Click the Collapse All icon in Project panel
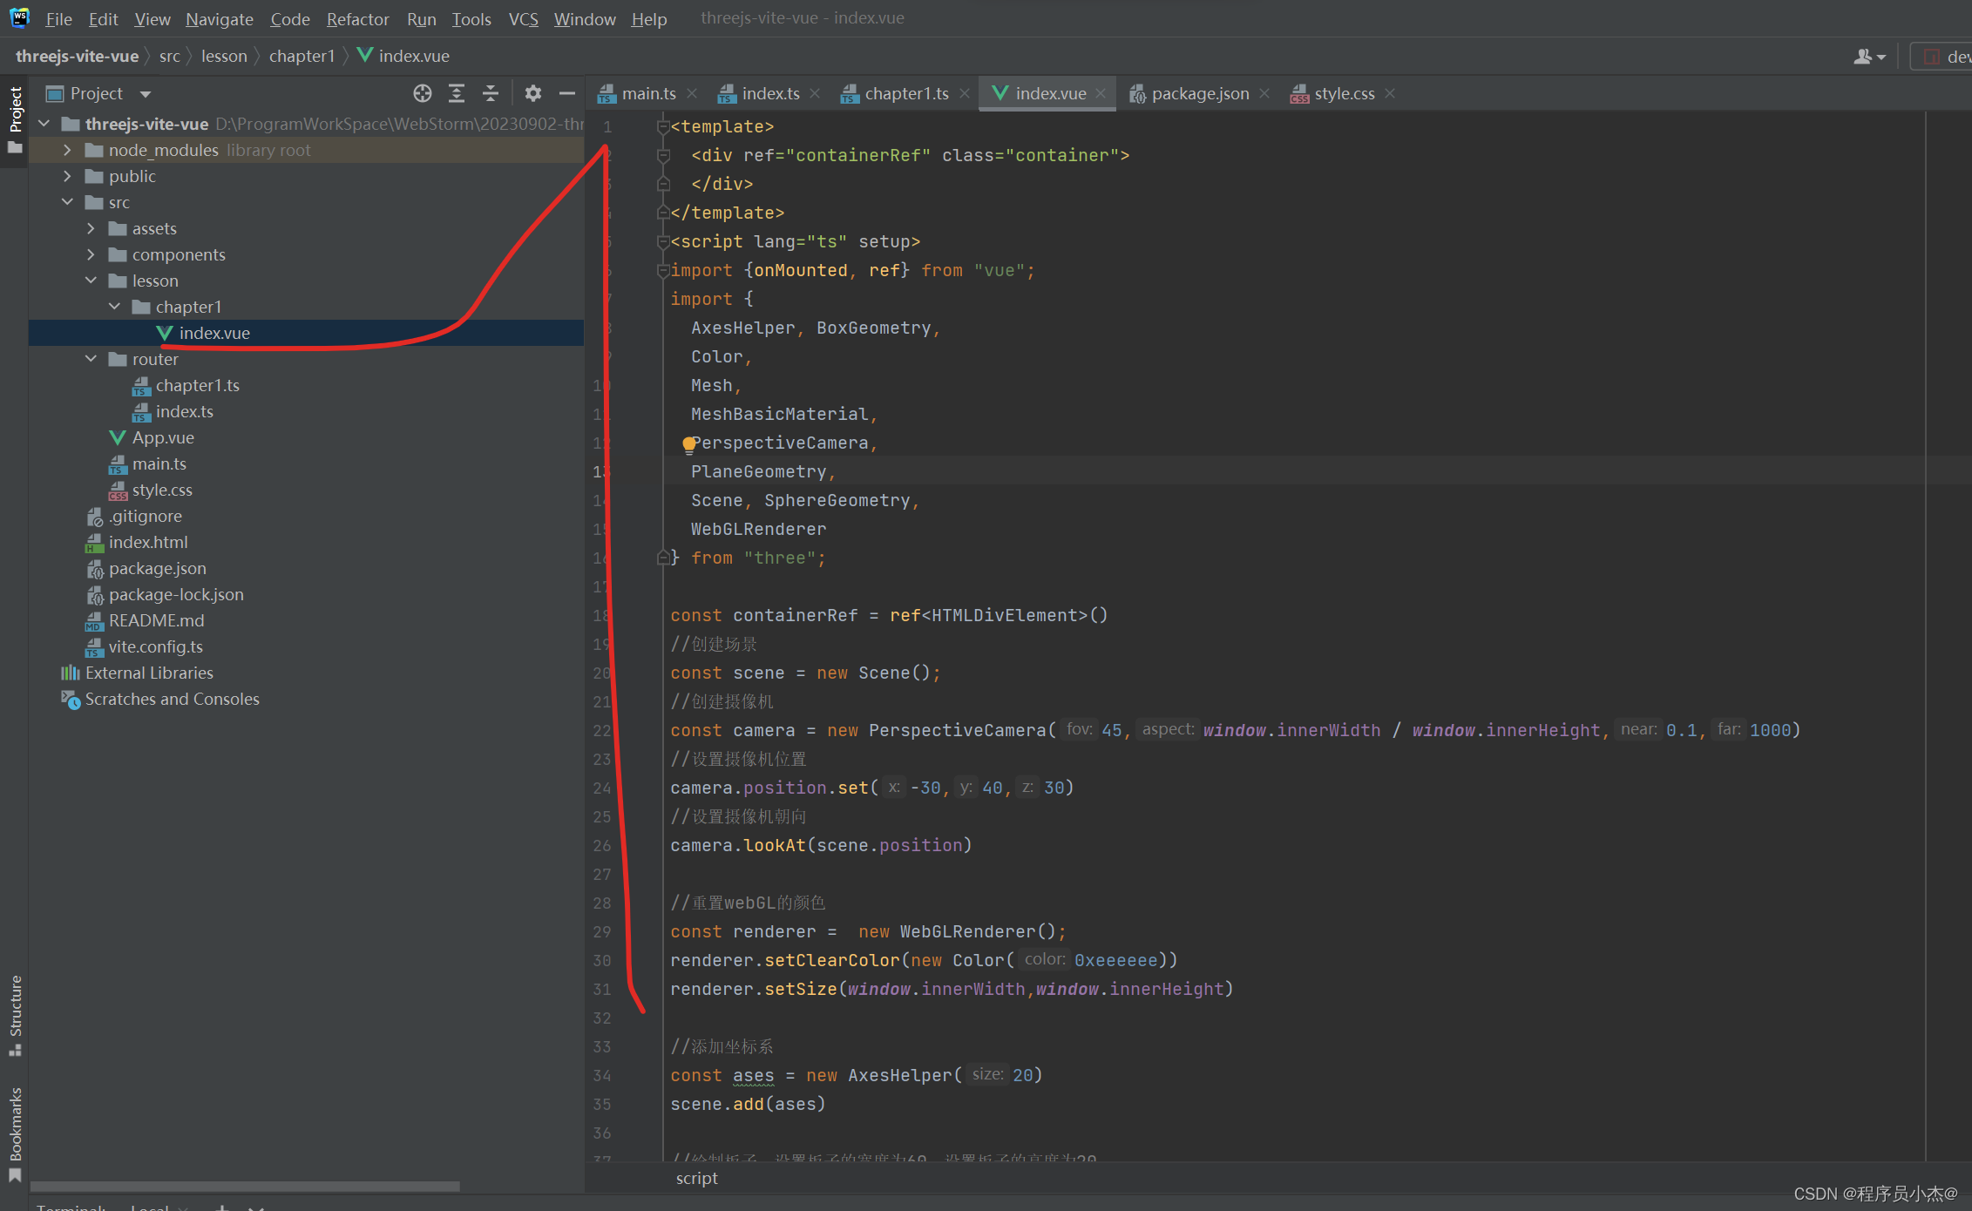This screenshot has height=1211, width=1972. tap(491, 93)
